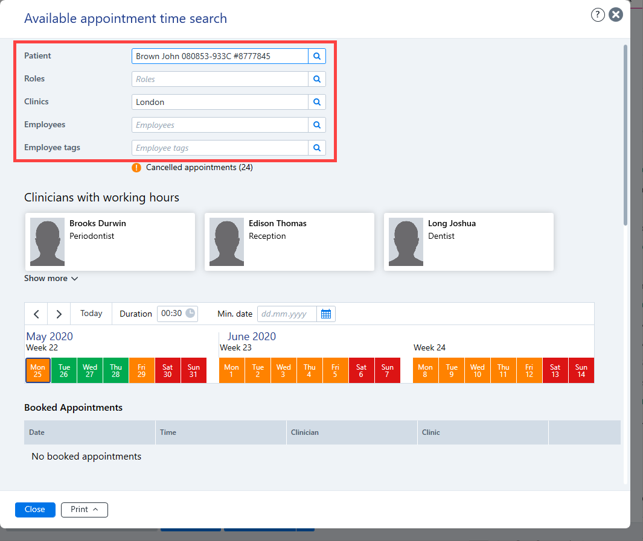Focus the Employee tags input field
The width and height of the screenshot is (643, 541).
pos(220,148)
